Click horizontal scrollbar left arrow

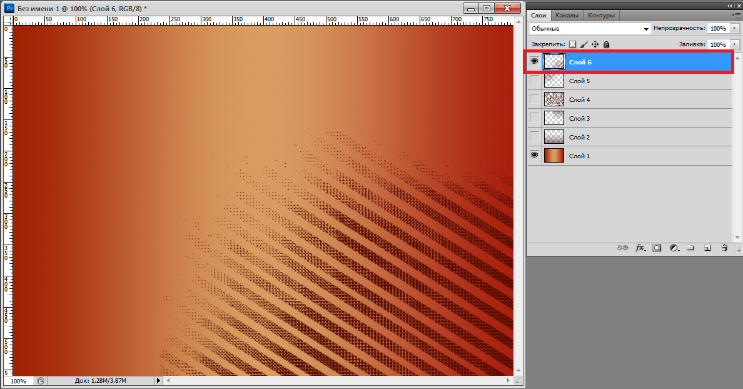(168, 380)
